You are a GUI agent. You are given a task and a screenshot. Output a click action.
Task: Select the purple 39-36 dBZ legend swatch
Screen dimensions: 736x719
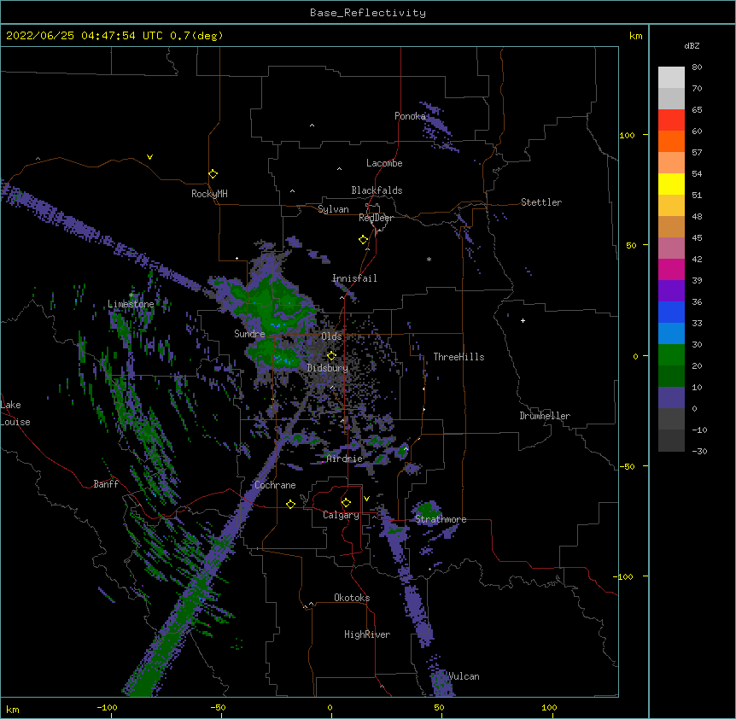click(671, 291)
